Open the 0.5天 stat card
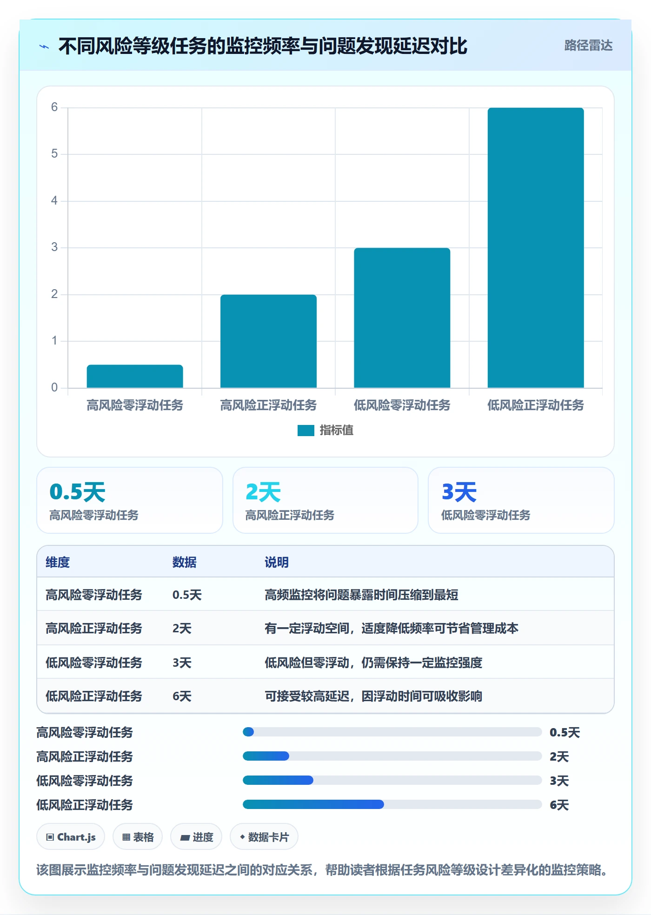The image size is (651, 915). pyautogui.click(x=130, y=500)
